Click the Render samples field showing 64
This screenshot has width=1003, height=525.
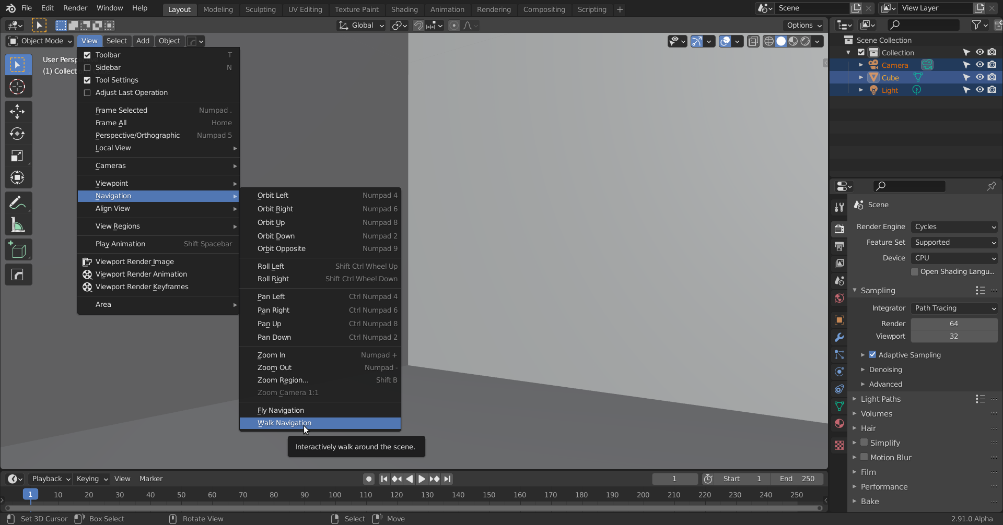[954, 324]
